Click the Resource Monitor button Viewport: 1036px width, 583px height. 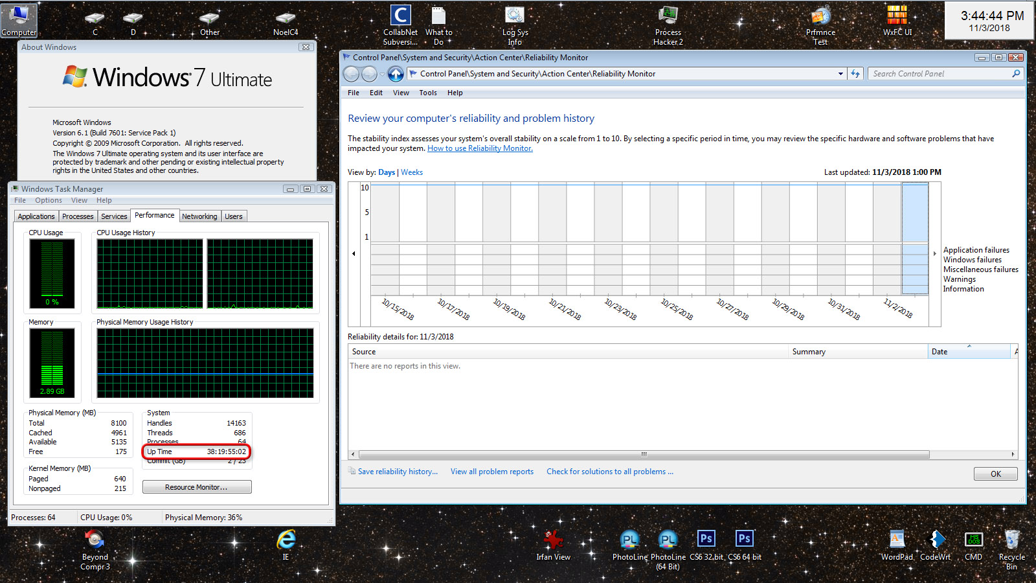click(x=197, y=487)
